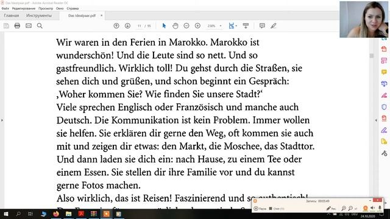Open File Explorer from the taskbar
Screen dimensions: 390x219
(69, 214)
